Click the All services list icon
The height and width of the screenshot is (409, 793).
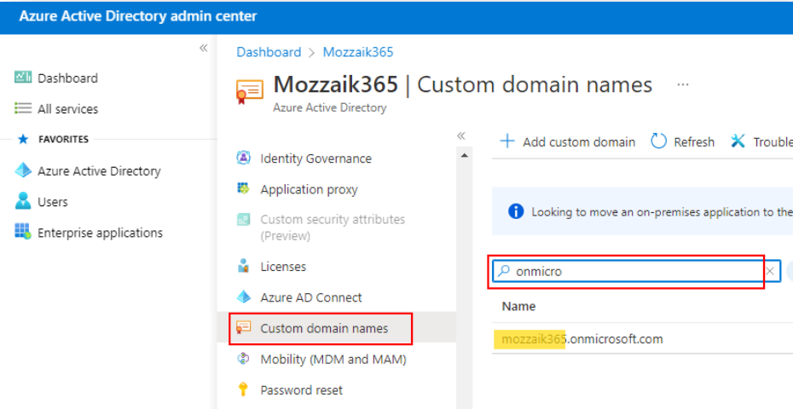[23, 107]
